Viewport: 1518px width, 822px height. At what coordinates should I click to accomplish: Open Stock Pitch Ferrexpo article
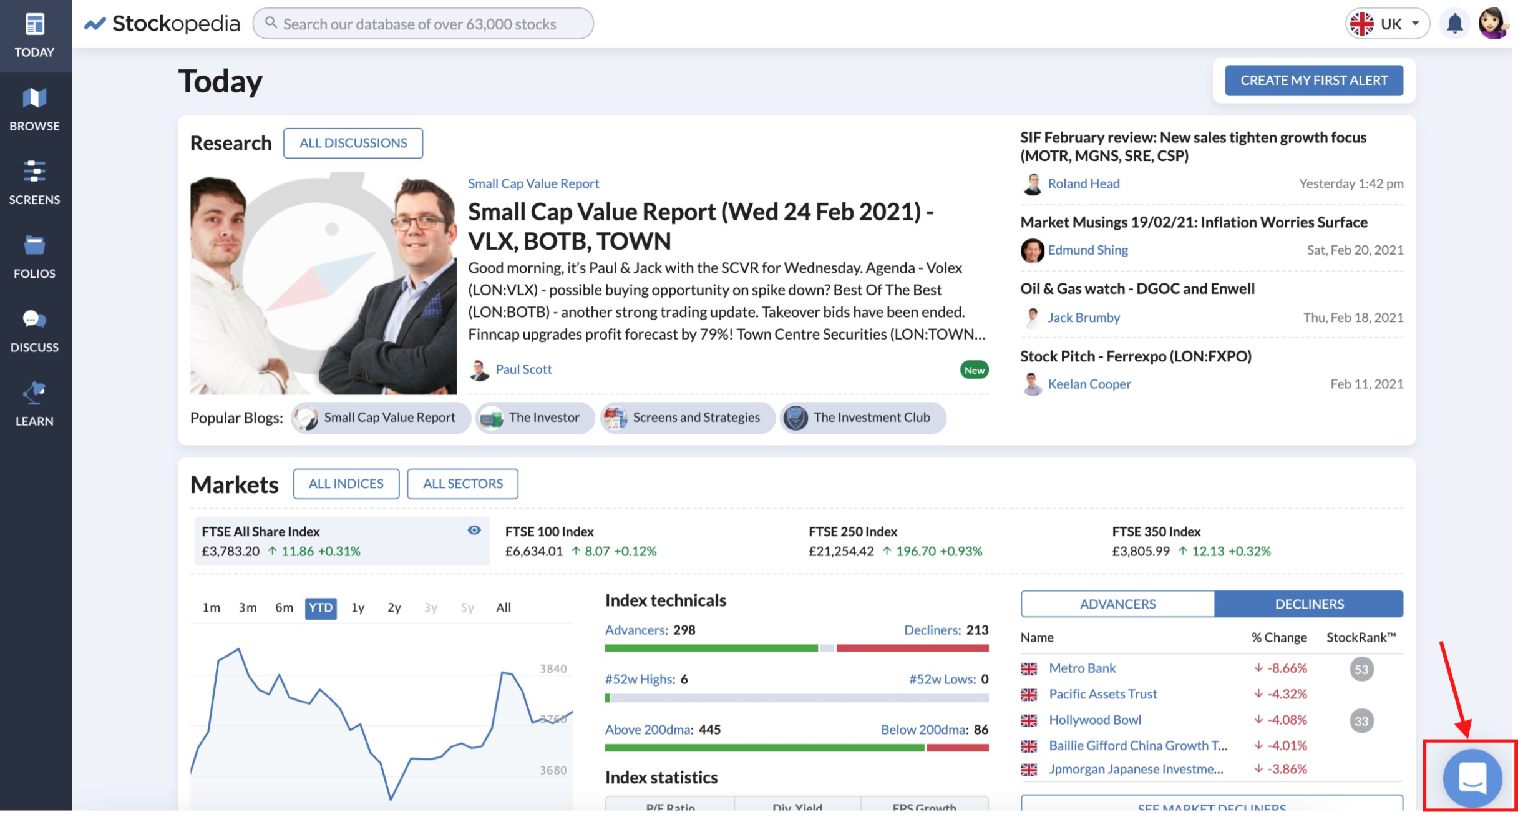point(1136,356)
